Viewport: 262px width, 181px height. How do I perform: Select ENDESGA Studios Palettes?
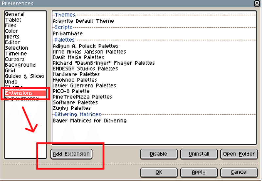pos(154,69)
